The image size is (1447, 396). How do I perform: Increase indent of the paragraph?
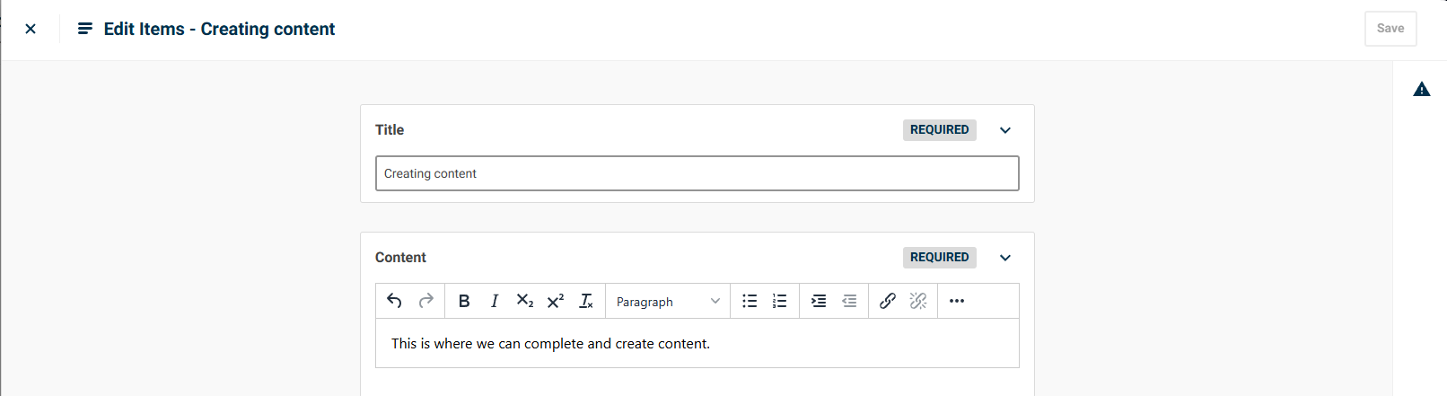click(x=819, y=301)
